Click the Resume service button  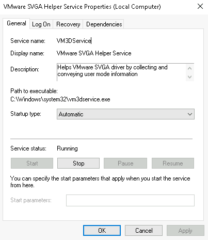click(x=173, y=163)
